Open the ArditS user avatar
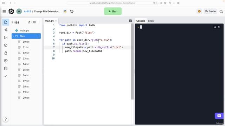Viewport: 225px width, 126px height. [x=19, y=11]
